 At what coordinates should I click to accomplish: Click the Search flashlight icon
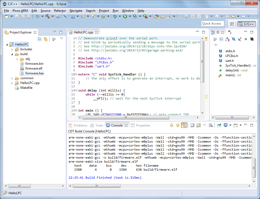(169, 16)
